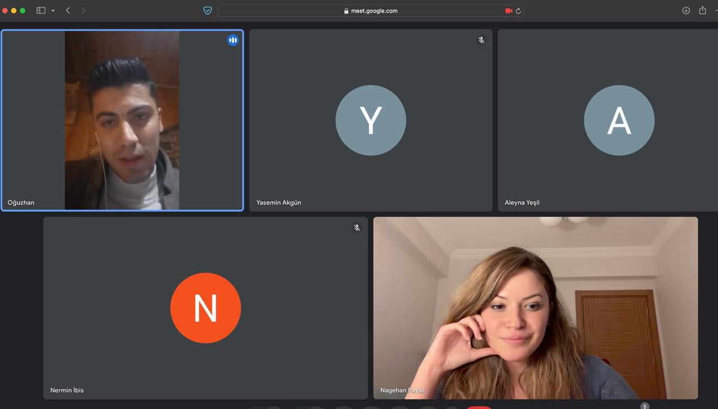The height and width of the screenshot is (409, 718).
Task: Toggle the Safari sidebar icon
Action: (x=41, y=11)
